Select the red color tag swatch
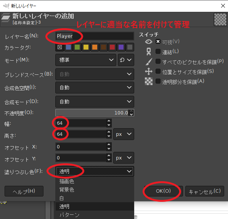 (112, 47)
